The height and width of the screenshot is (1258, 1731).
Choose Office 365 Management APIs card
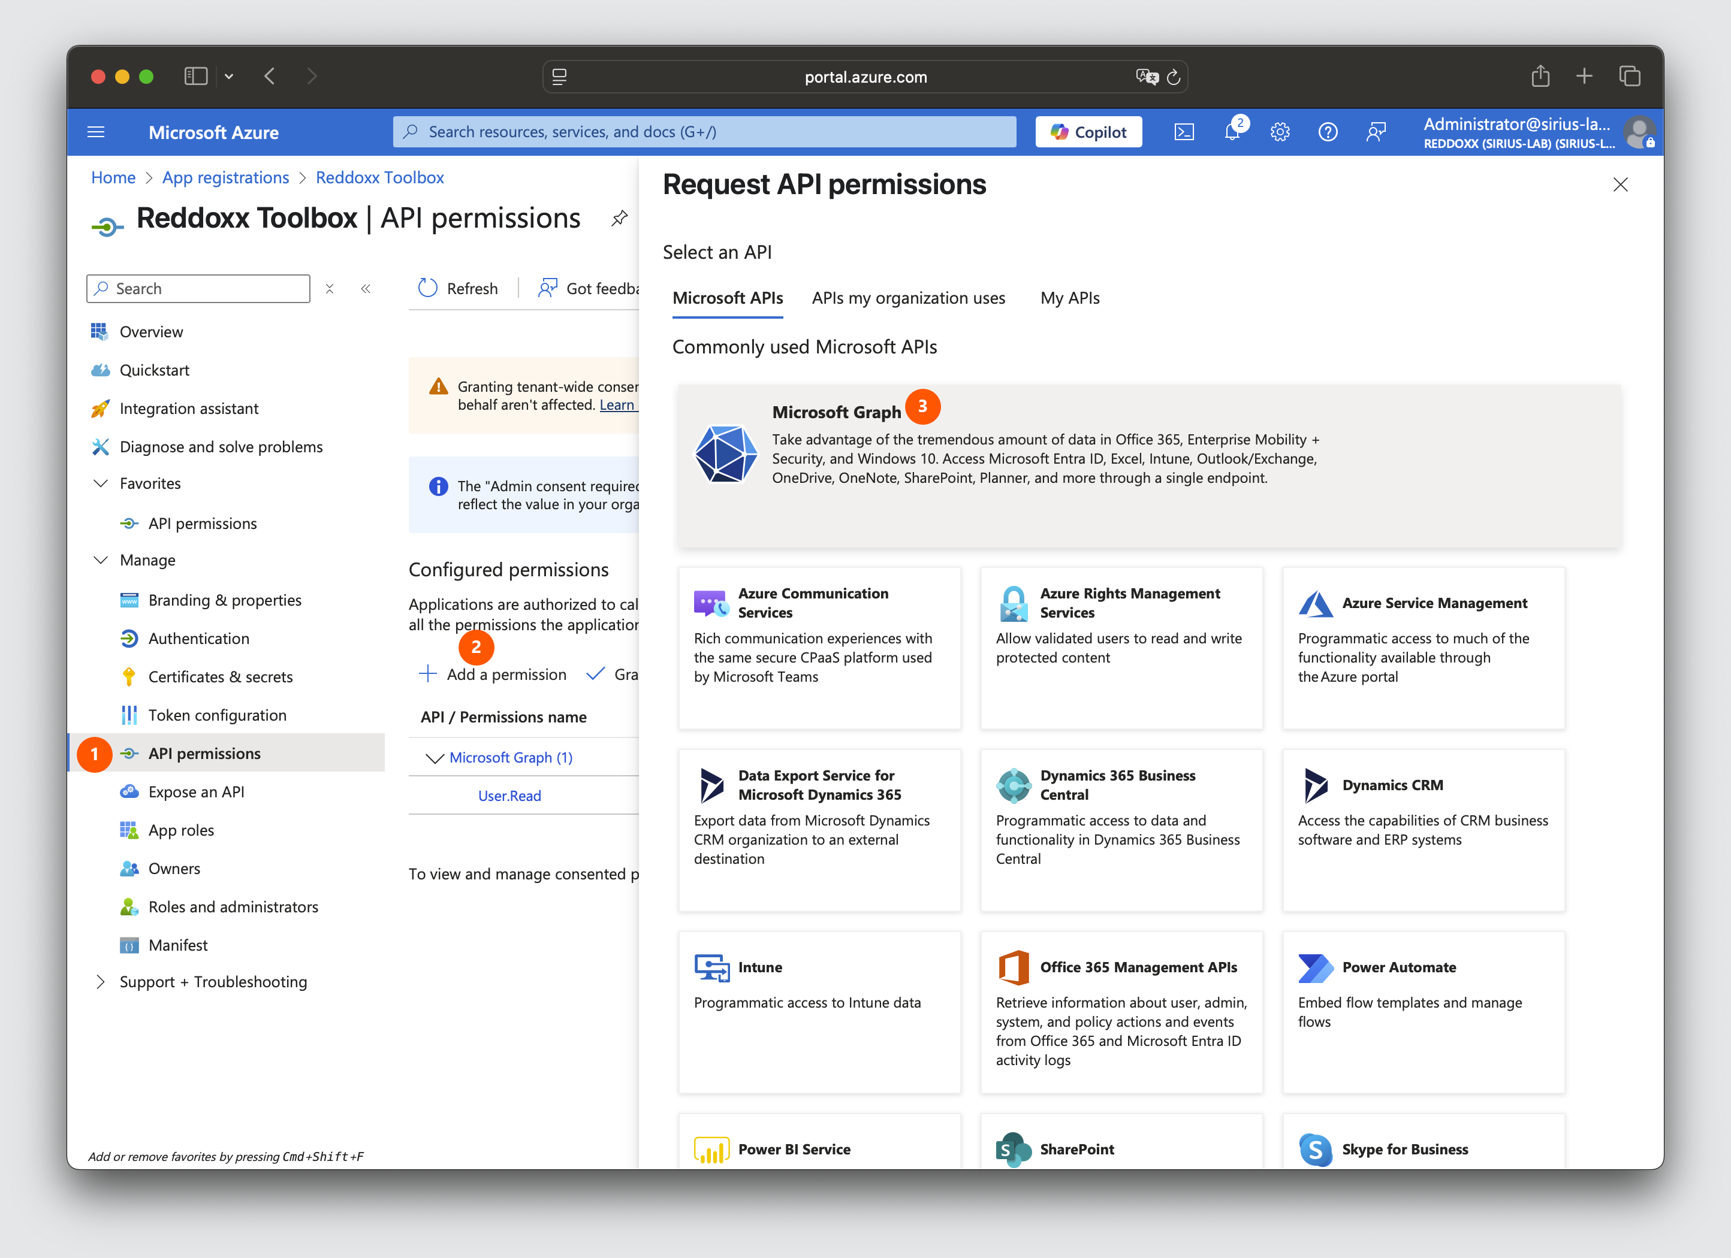tap(1121, 1012)
